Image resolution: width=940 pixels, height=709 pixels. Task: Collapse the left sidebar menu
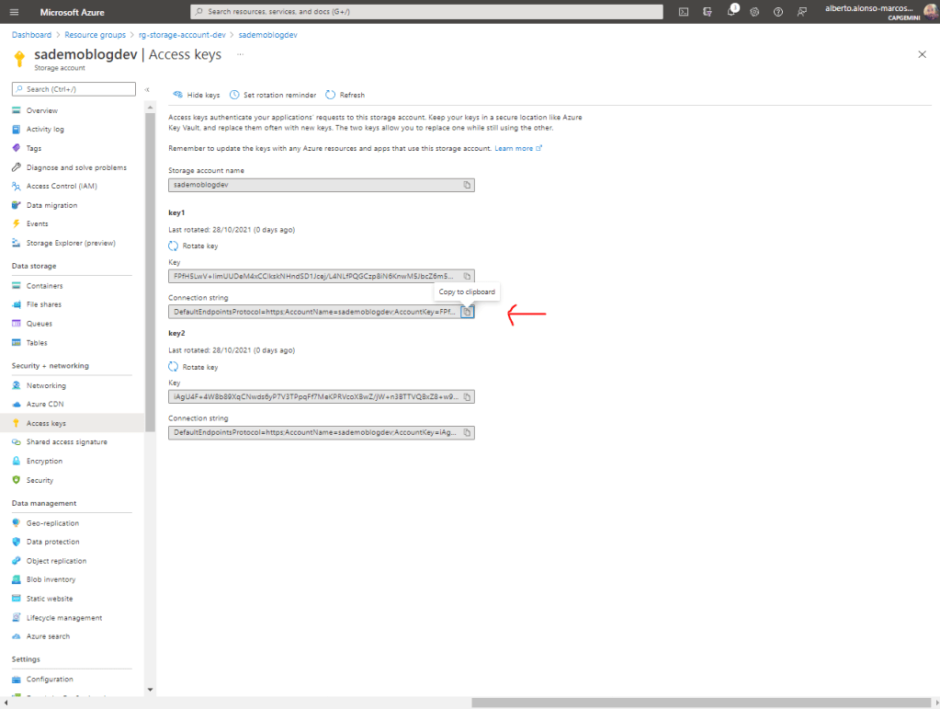click(147, 89)
